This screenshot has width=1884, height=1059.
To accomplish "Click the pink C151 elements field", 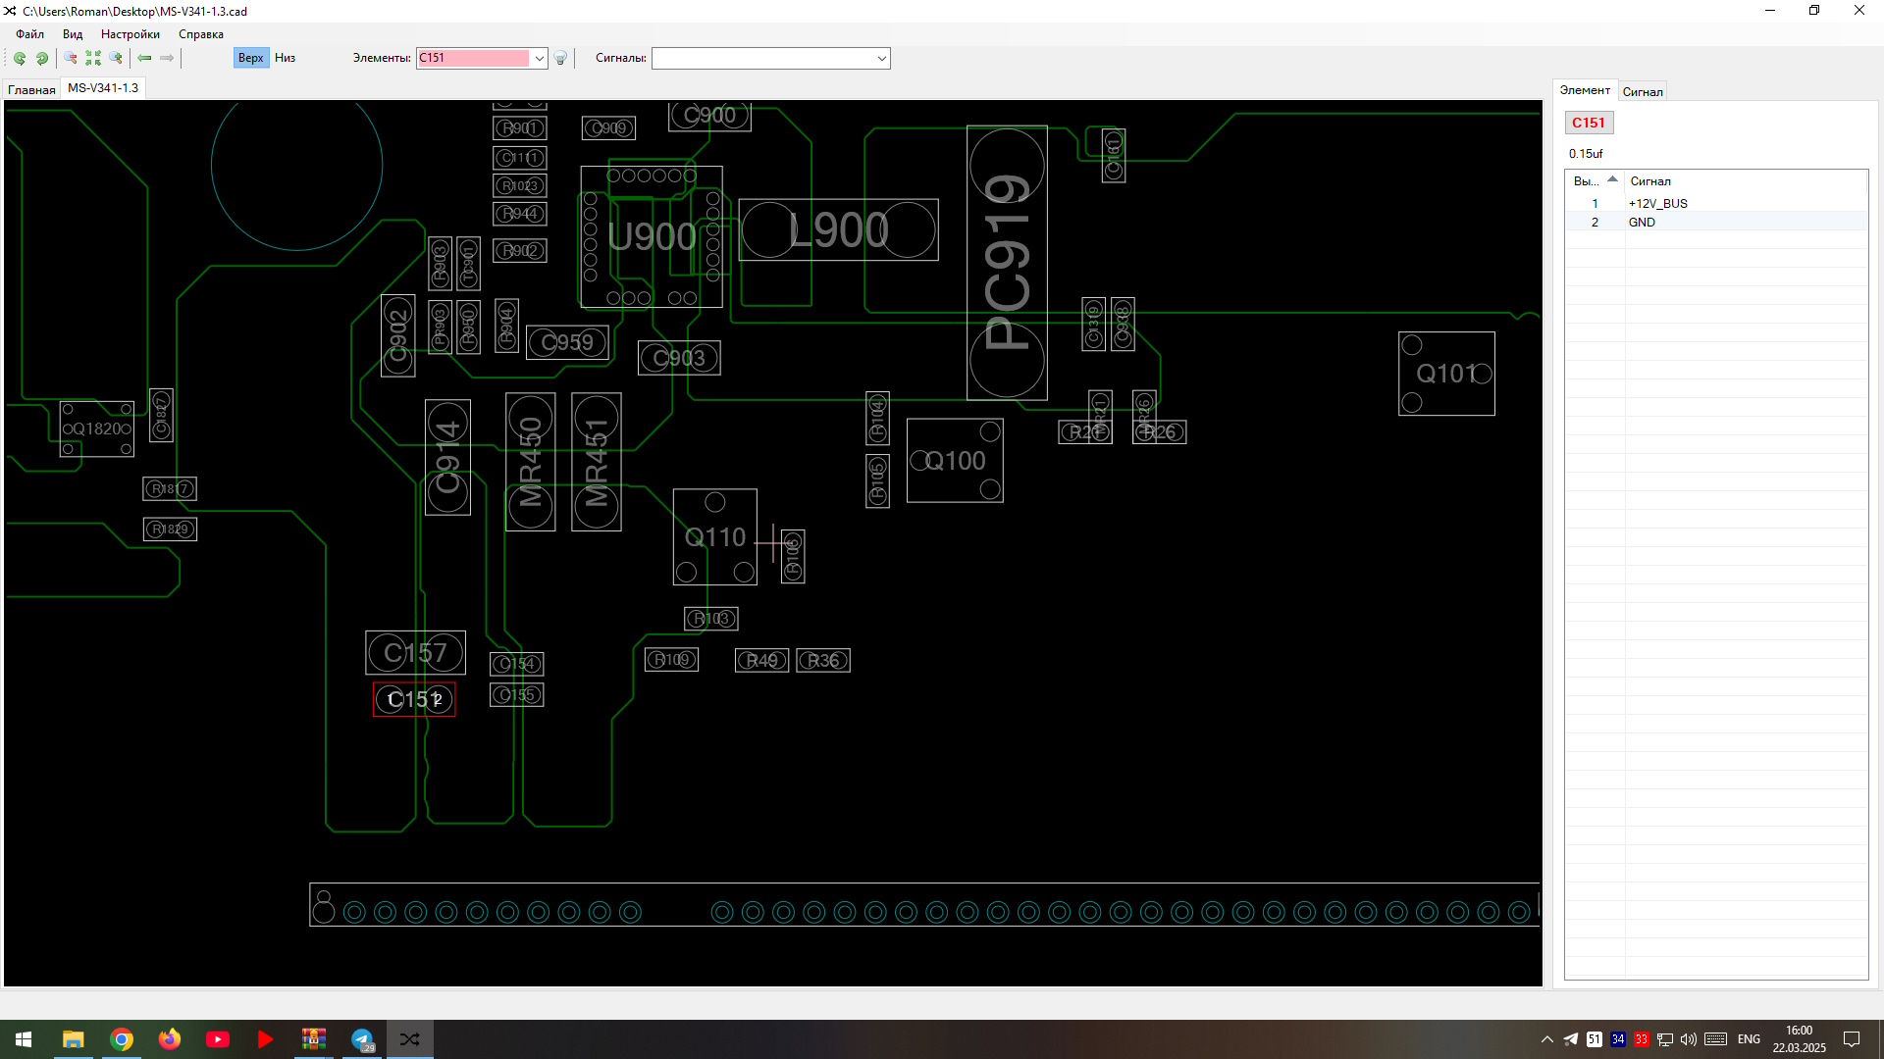I will (x=473, y=58).
